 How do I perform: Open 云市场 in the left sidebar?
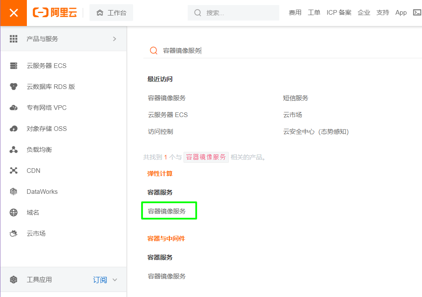pos(36,234)
